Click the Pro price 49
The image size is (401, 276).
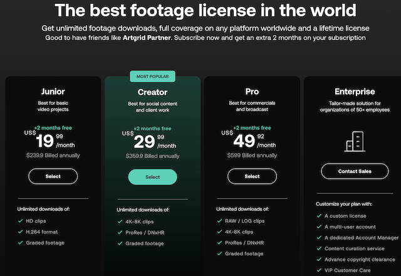[x=244, y=141]
